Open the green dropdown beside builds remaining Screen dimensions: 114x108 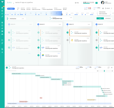click(x=96, y=3)
